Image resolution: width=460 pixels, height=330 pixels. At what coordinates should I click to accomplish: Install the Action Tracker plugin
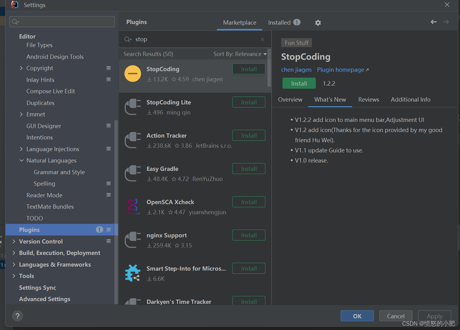click(249, 135)
